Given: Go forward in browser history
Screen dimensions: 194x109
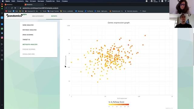Looking at the screenshot, I should [x=9, y=8].
